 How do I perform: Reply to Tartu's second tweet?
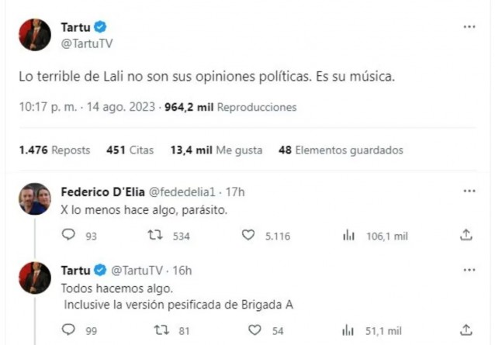click(69, 330)
